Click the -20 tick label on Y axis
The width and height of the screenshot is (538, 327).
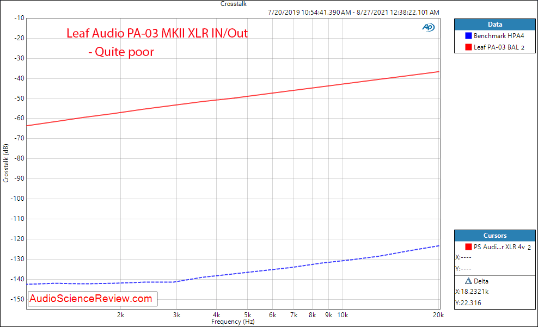pos(19,38)
